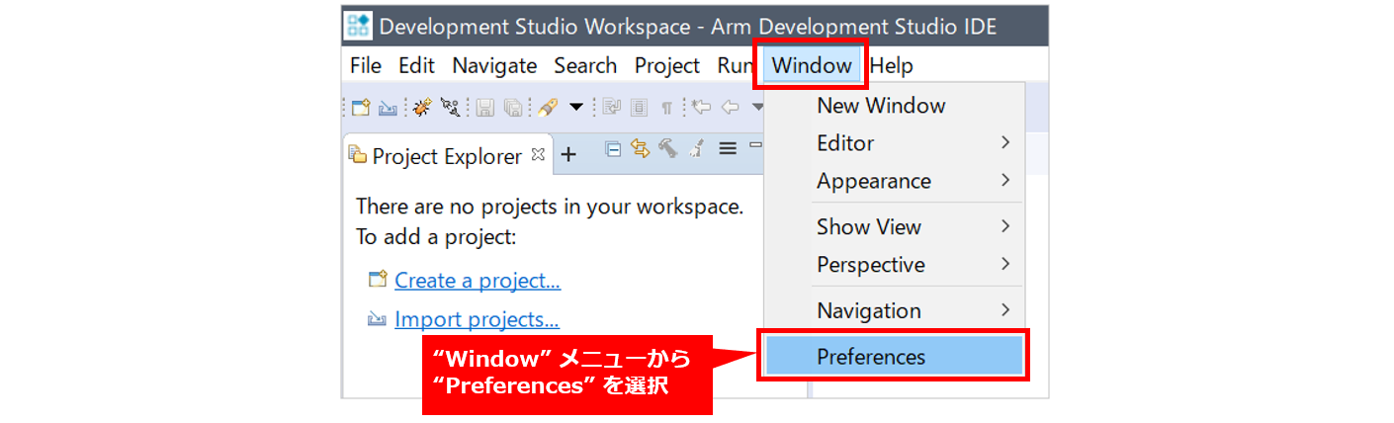1394x423 pixels.
Task: Expand the Perspective submenu
Action: (x=894, y=265)
